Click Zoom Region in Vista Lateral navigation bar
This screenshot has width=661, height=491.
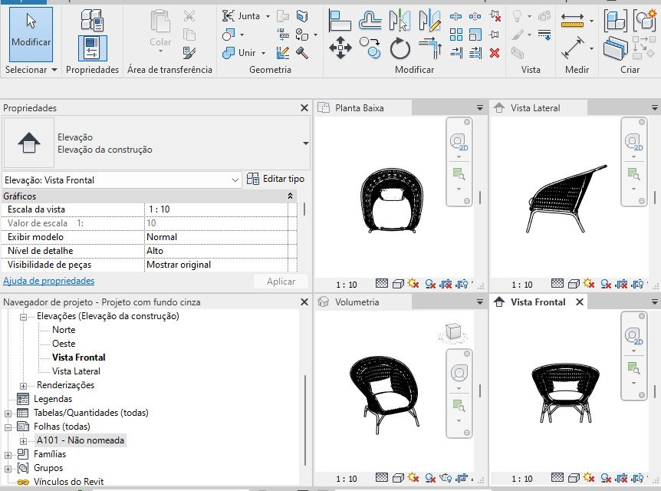point(633,174)
